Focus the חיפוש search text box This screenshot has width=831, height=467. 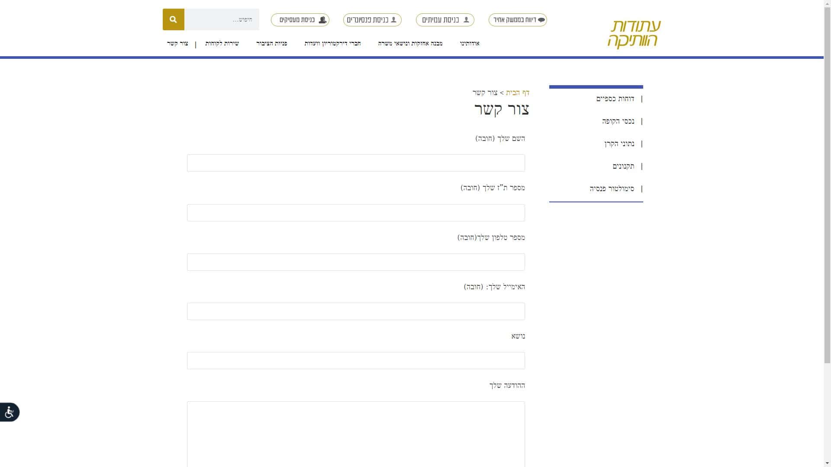[x=222, y=19]
